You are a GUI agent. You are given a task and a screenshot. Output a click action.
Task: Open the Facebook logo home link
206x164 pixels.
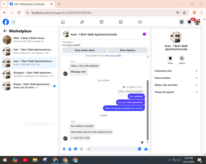6,22
